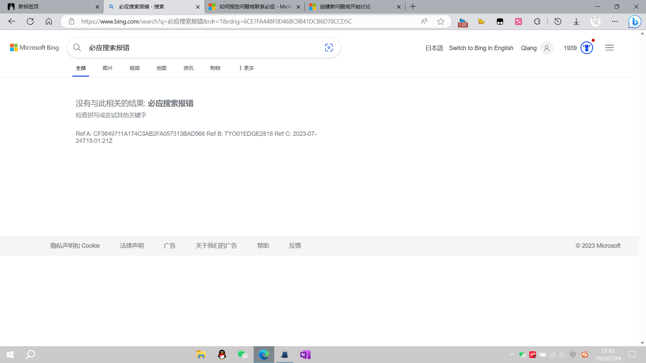Add this page to favorites star
The image size is (646, 363).
[441, 22]
